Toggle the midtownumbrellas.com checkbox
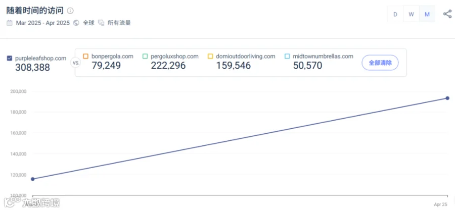Image resolution: width=455 pixels, height=211 pixels. 287,56
